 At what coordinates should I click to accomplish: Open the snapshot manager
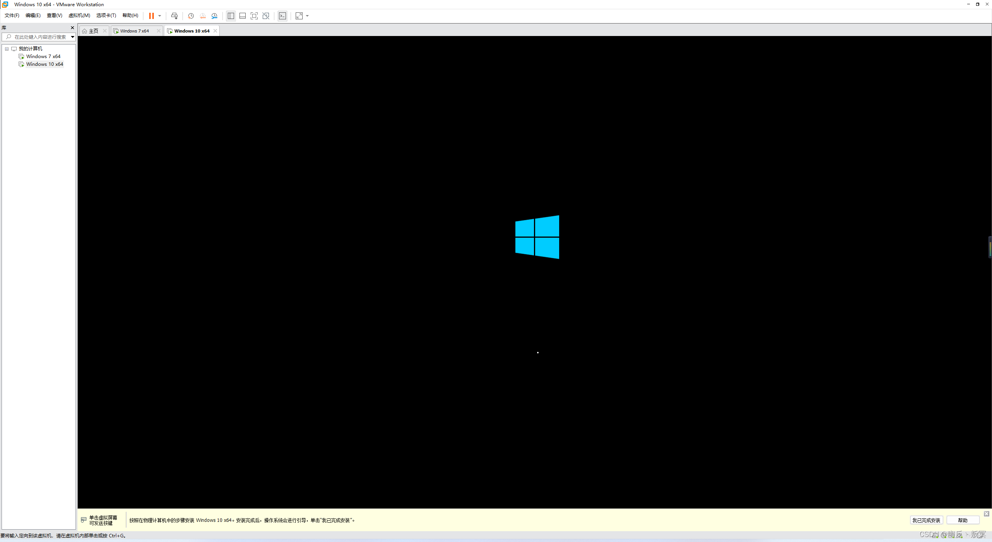pos(214,16)
